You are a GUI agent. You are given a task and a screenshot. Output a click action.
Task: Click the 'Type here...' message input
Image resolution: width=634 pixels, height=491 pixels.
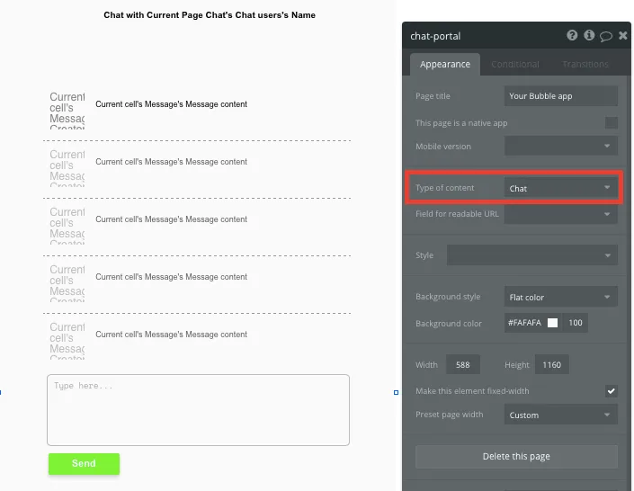tap(198, 409)
